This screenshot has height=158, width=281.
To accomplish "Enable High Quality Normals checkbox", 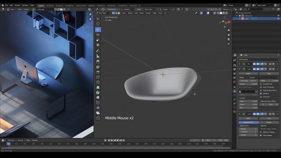I will coord(261,90).
